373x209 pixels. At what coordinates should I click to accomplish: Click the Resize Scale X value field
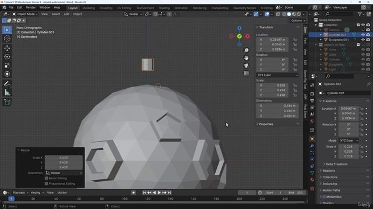pyautogui.click(x=64, y=157)
